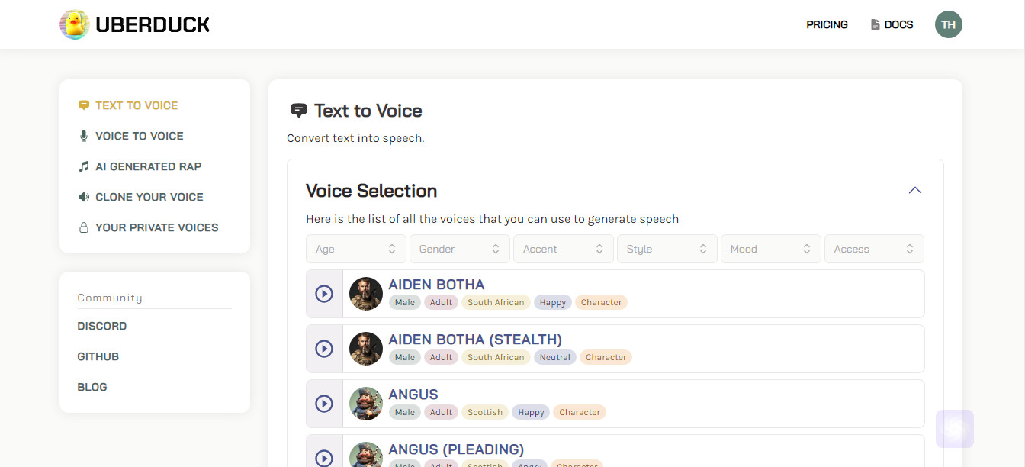This screenshot has width=1025, height=467.
Task: Open the Style filter dropdown
Action: pyautogui.click(x=667, y=249)
